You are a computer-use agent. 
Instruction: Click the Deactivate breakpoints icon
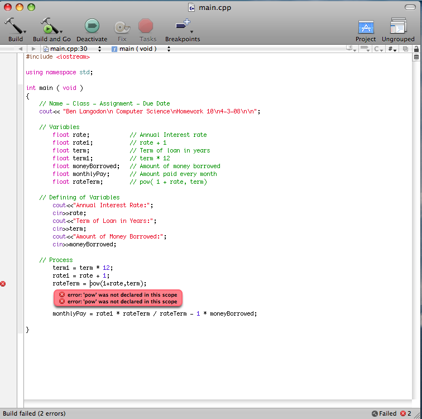(x=92, y=26)
